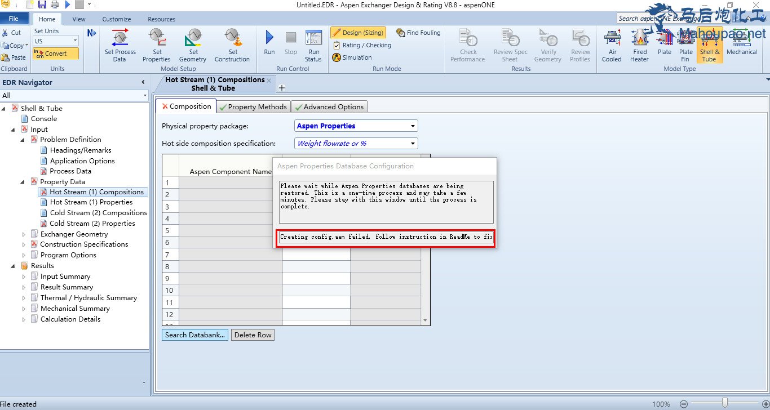Select Headings/Remarks tree item
This screenshot has width=770, height=410.
[x=81, y=150]
